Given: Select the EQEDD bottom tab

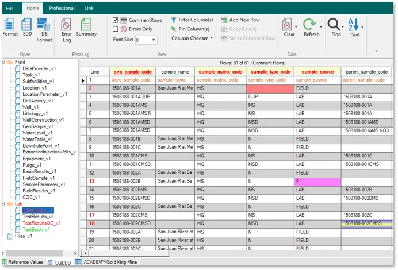Looking at the screenshot, I should pos(60,263).
